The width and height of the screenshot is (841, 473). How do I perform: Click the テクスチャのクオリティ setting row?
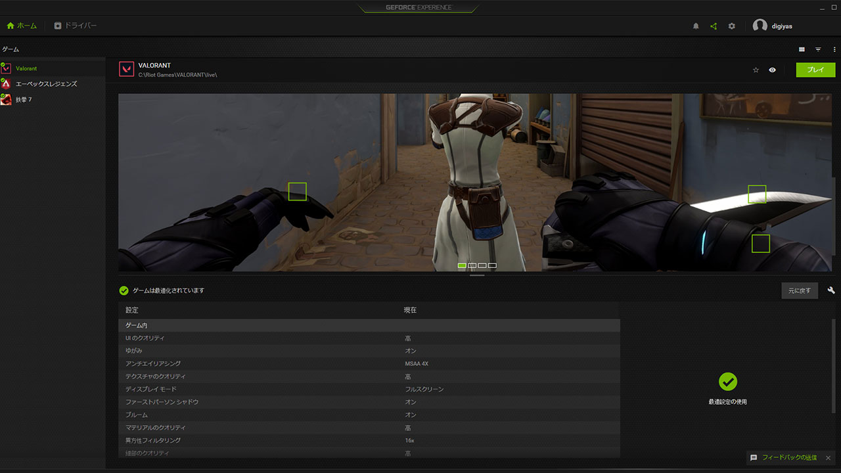(x=369, y=376)
